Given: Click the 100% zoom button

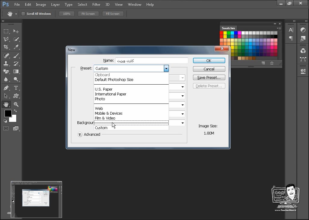Looking at the screenshot, I should pos(67,14).
